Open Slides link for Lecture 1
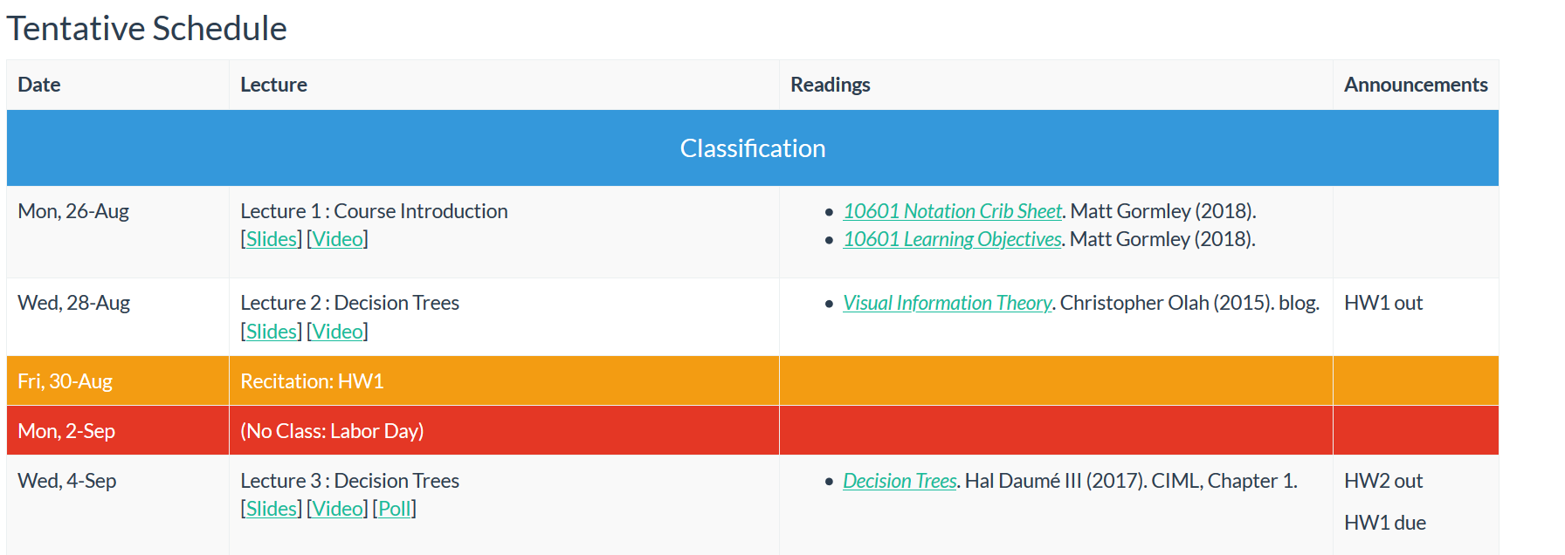Image resolution: width=1565 pixels, height=555 pixels. point(272,239)
